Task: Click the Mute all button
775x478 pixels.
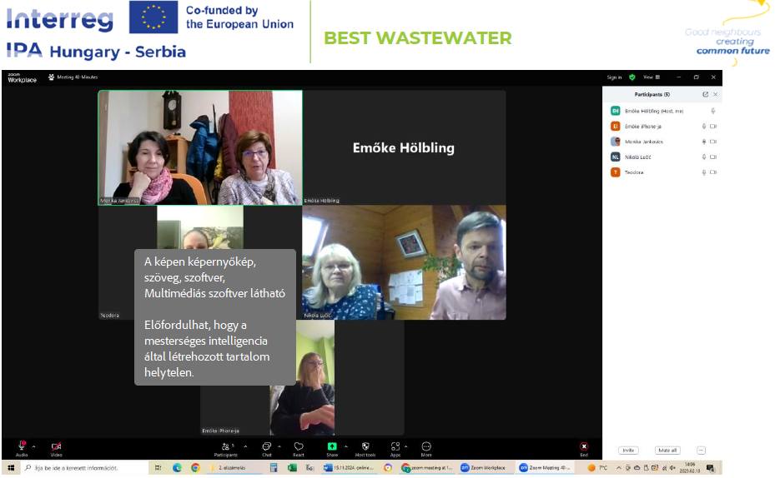Action: [x=667, y=450]
